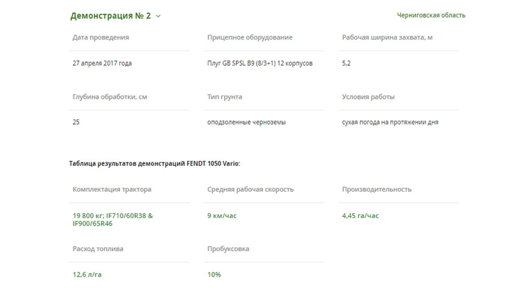
Task: Open the 19 800 кг tractor configuration link
Action: (113, 220)
